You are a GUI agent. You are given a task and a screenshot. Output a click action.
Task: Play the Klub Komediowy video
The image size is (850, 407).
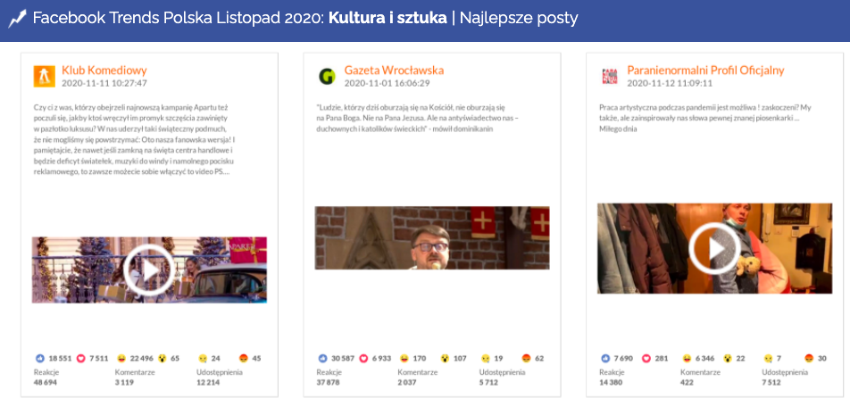(x=149, y=270)
